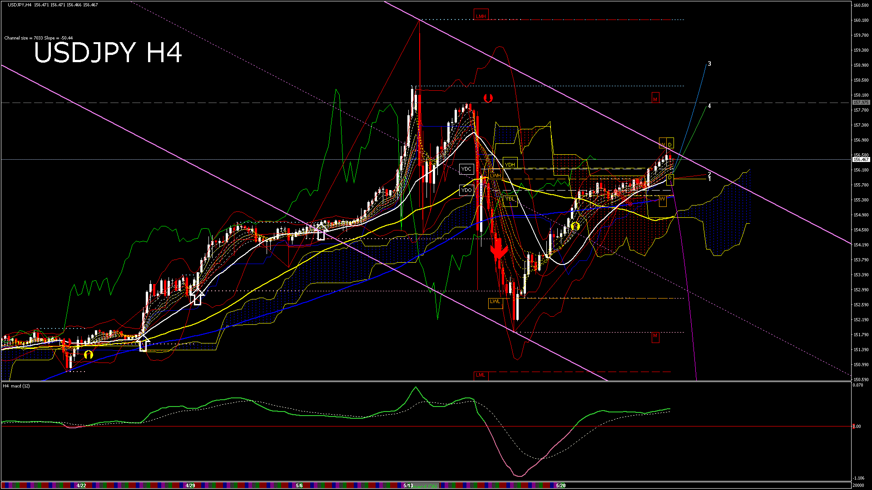Click the 4/29 date label
This screenshot has height=490, width=872.
(190, 485)
